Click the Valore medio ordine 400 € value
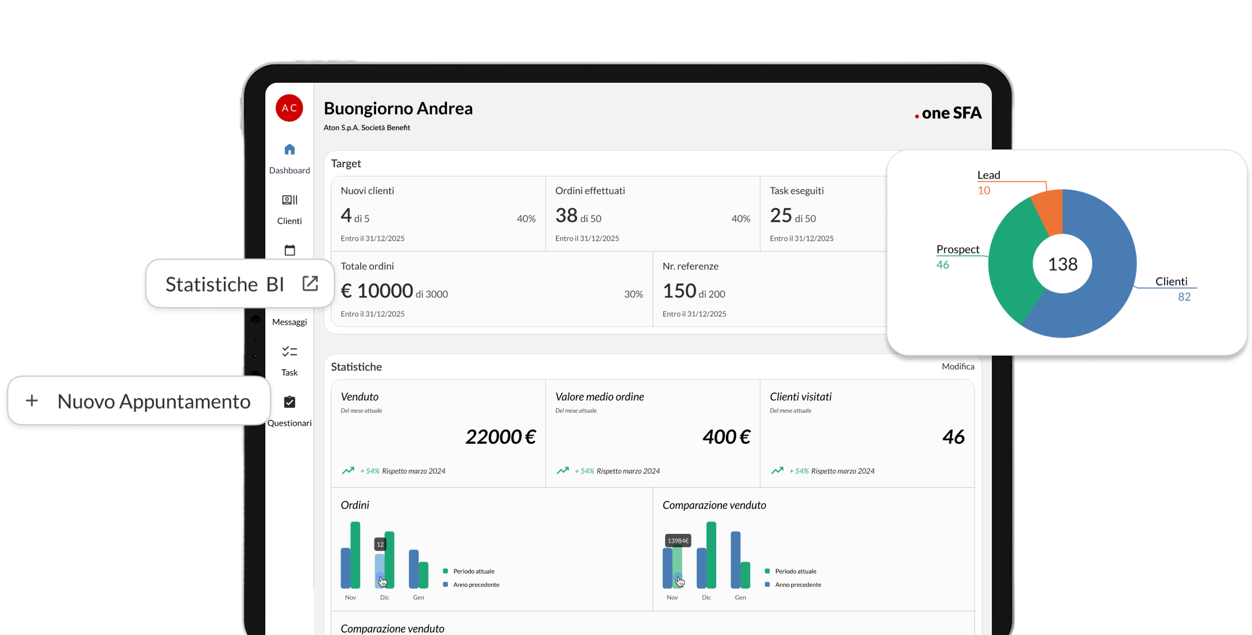 (x=727, y=437)
